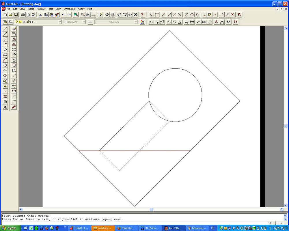
Task: Select the Polygon draw tool
Action: [x=5, y=50]
